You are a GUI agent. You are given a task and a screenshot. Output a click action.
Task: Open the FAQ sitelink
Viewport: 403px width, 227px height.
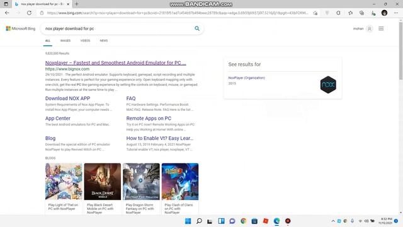(x=131, y=98)
